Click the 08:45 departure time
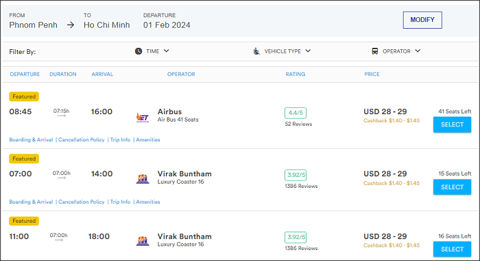This screenshot has width=480, height=261. point(20,111)
